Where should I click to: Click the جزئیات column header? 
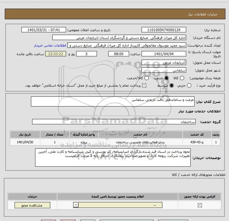[x=32, y=196]
